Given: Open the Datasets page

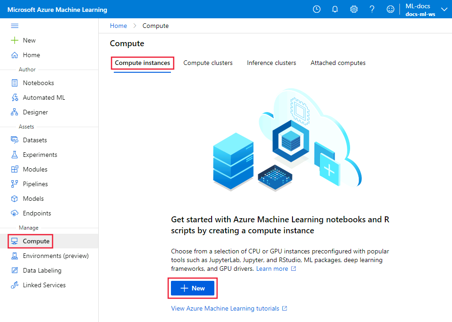Looking at the screenshot, I should tap(33, 140).
